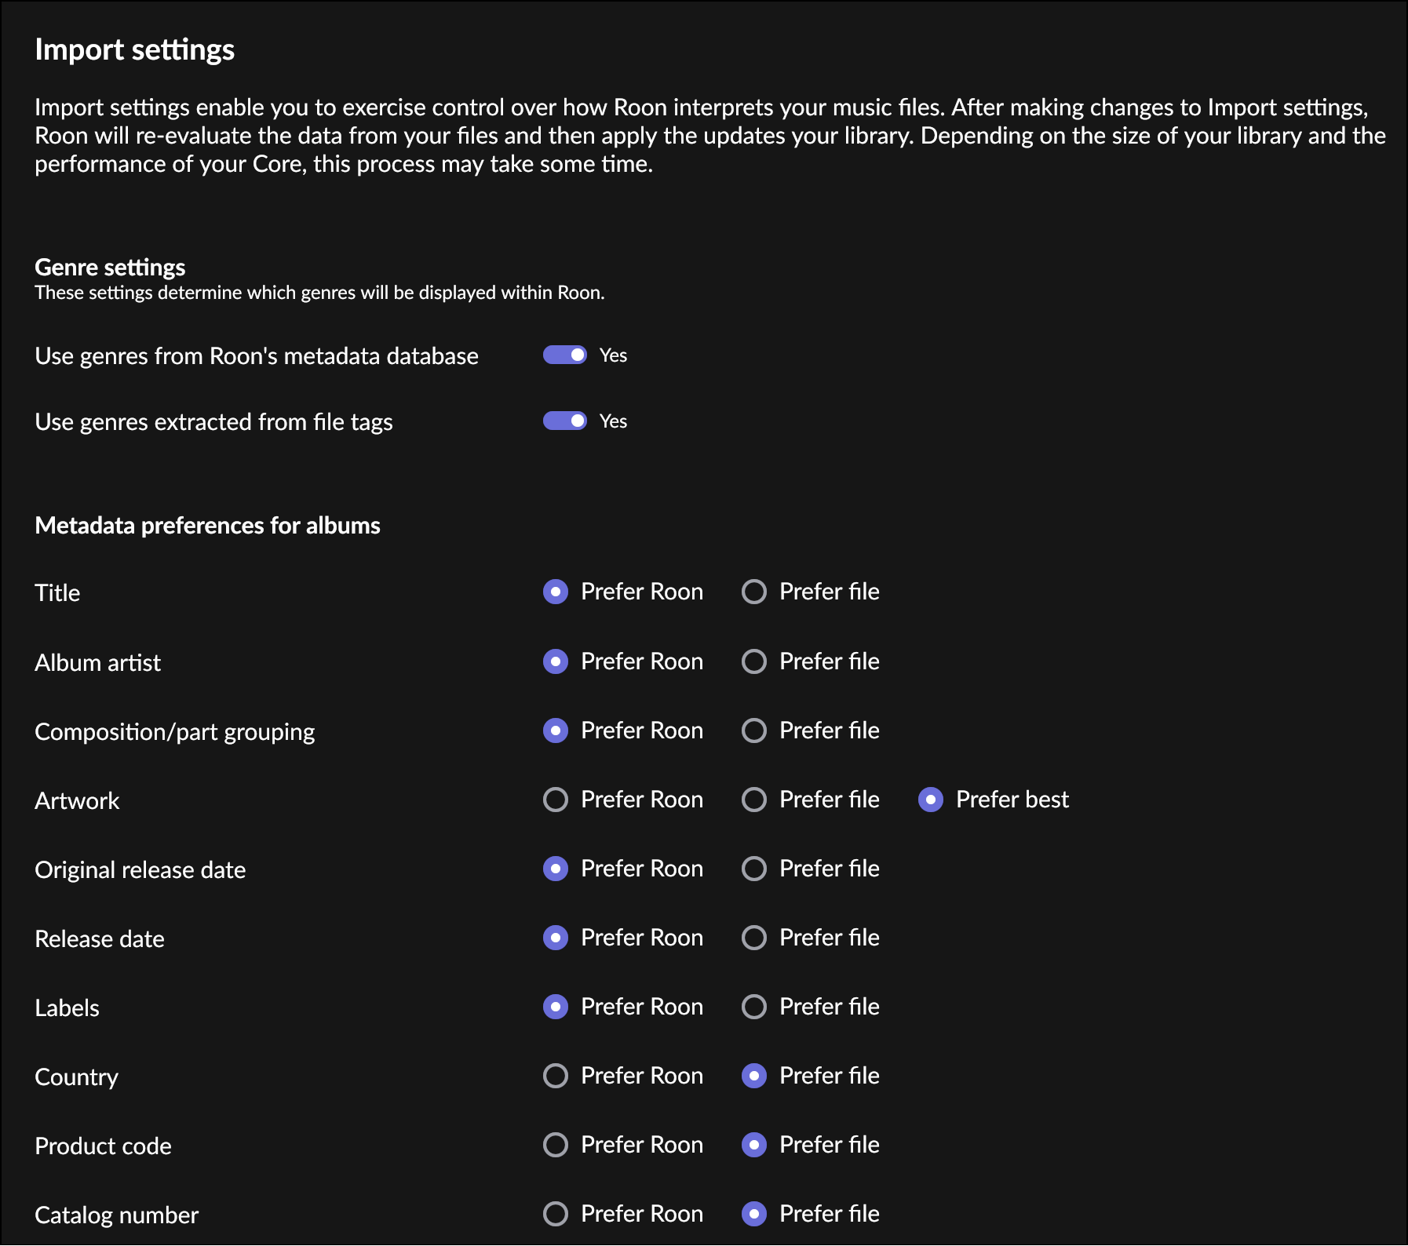The width and height of the screenshot is (1408, 1246).
Task: Click Prefer file radio for Country
Action: click(x=754, y=1076)
